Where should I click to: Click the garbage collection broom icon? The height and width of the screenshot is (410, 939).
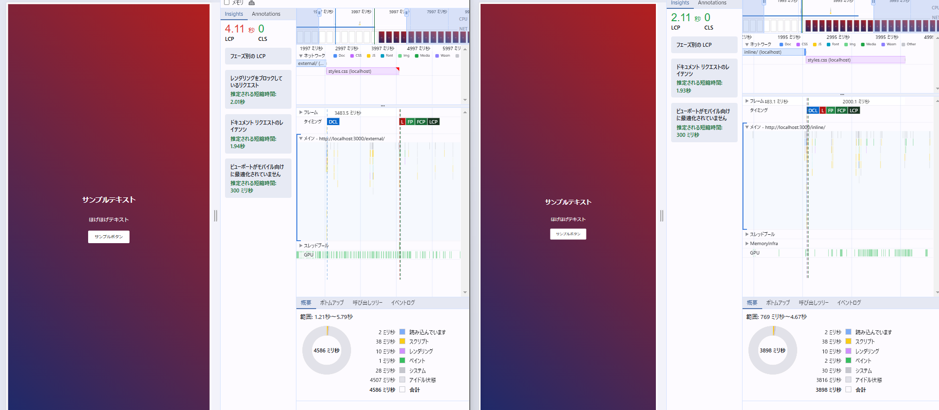point(252,2)
